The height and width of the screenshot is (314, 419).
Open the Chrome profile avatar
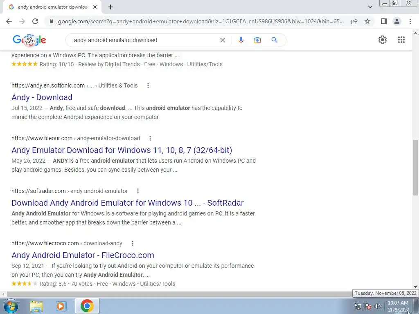(397, 21)
